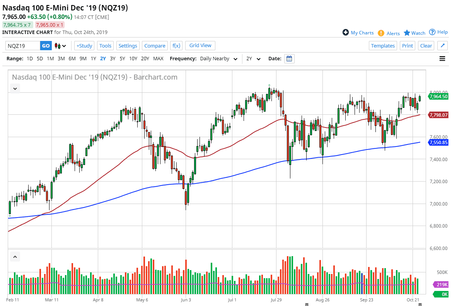
Task: Pop out the chart using the arrow icon
Action: click(x=442, y=45)
